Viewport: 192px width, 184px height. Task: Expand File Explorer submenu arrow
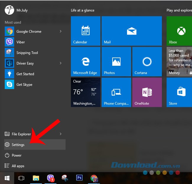61,134
